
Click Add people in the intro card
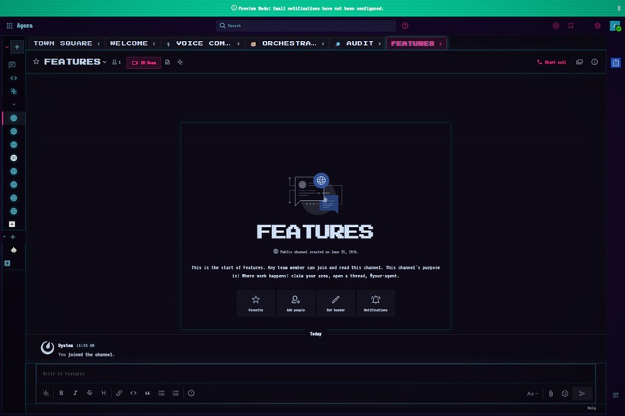(295, 304)
